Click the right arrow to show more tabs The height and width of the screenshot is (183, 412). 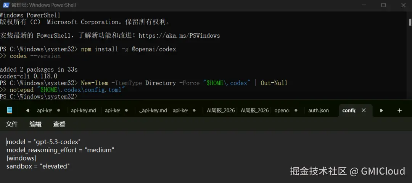381,111
